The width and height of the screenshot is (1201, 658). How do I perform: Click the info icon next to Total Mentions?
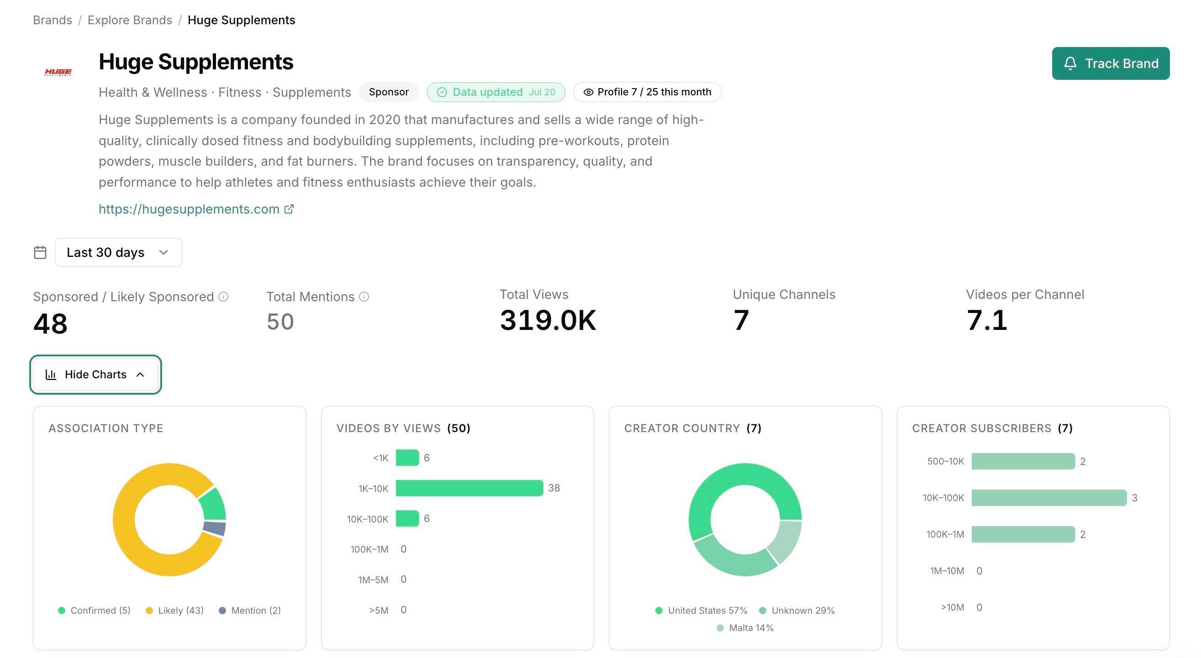364,297
